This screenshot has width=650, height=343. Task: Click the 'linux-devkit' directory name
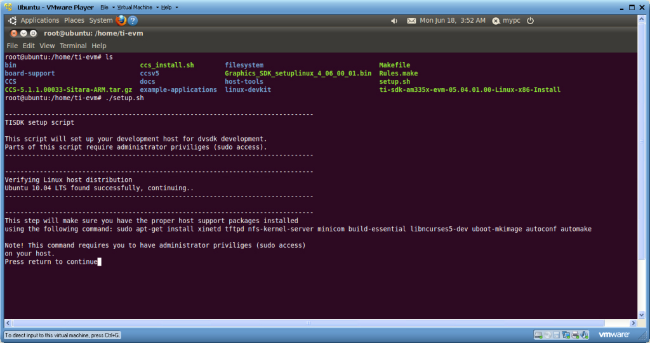pos(248,89)
